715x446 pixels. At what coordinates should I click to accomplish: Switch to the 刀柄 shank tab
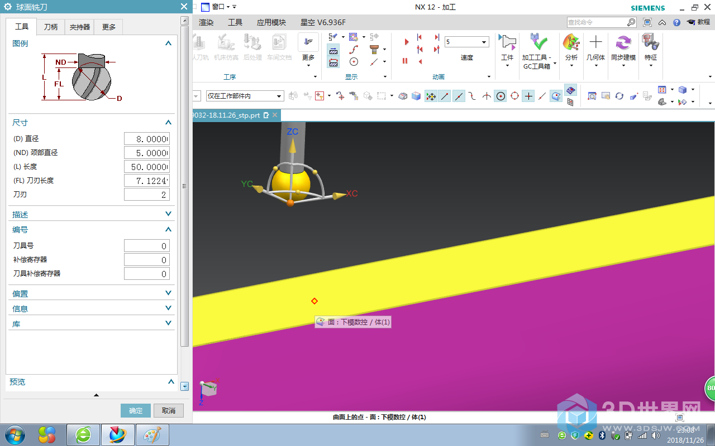coord(51,27)
